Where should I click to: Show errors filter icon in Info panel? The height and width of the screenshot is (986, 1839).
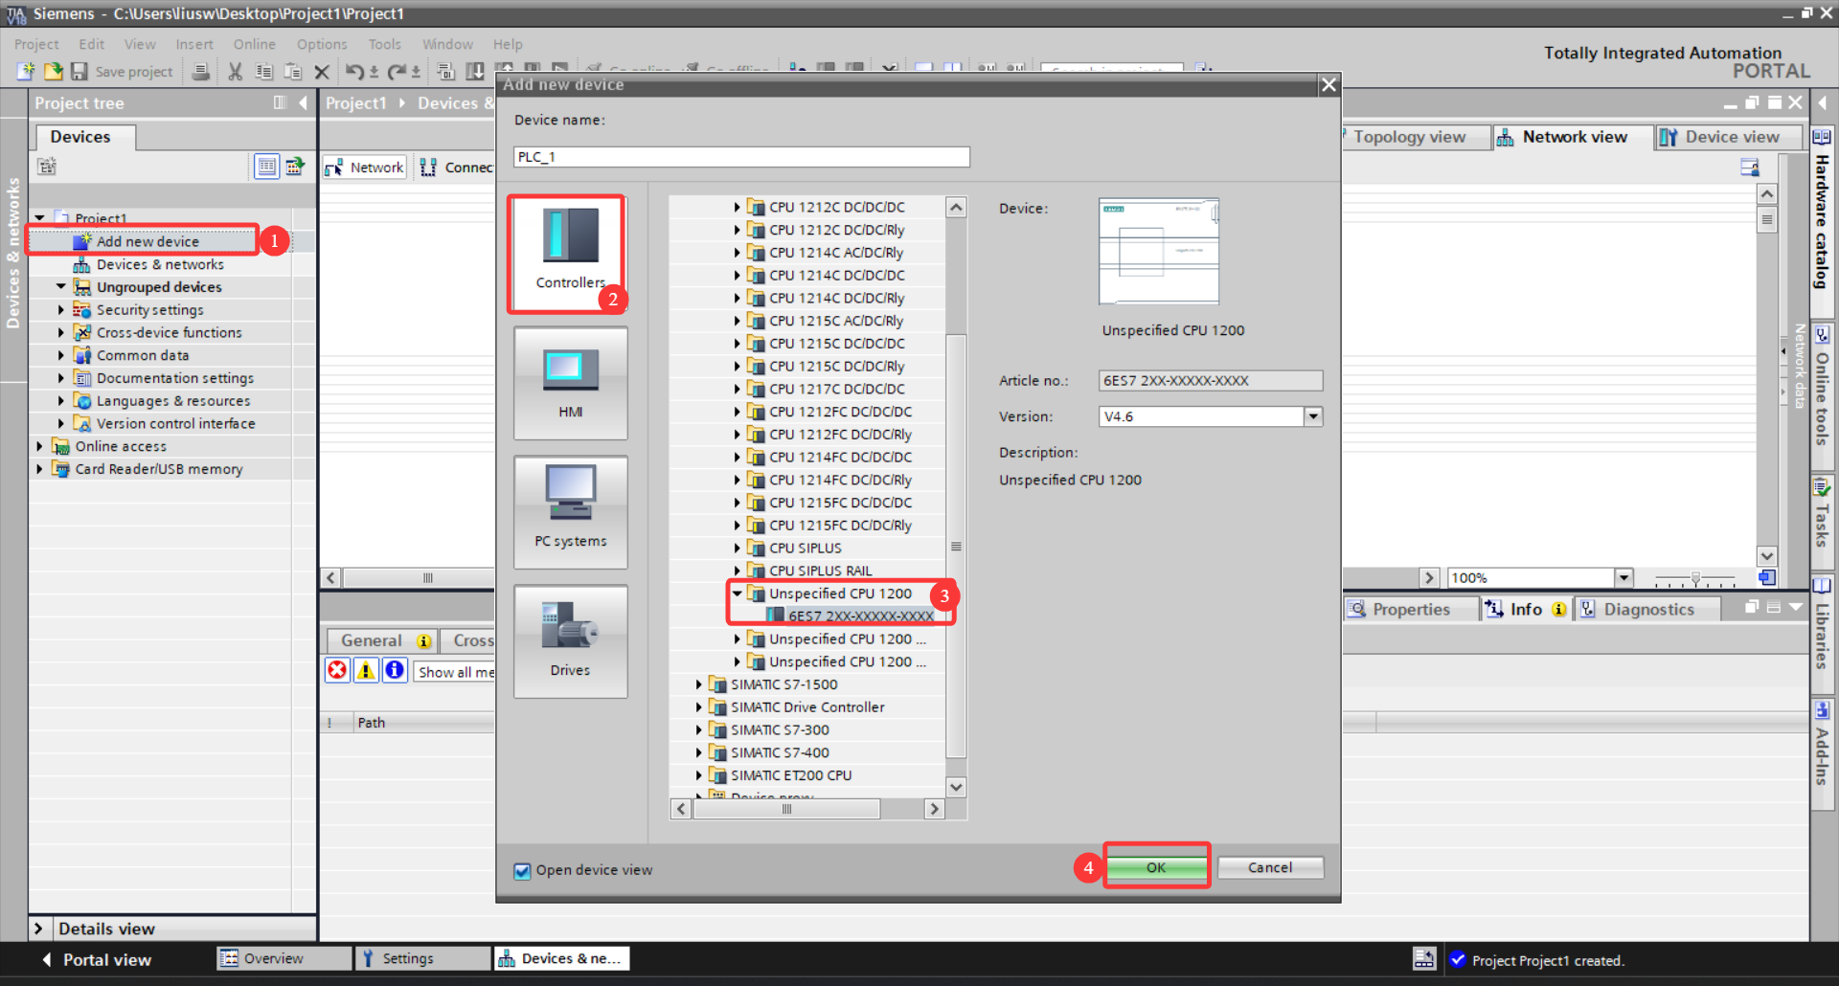click(337, 670)
